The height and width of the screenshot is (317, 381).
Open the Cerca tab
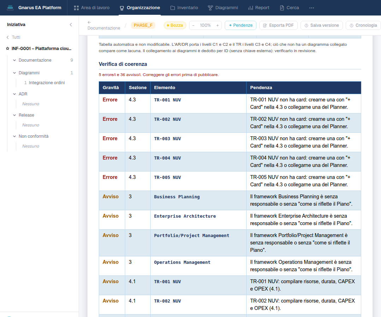pos(289,8)
